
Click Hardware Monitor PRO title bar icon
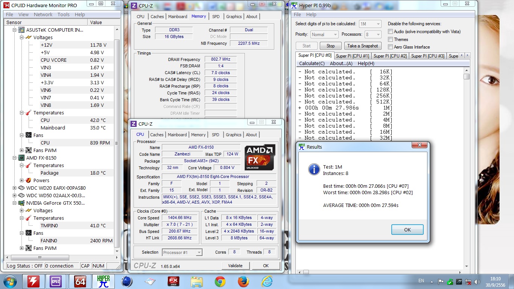pyautogui.click(x=6, y=5)
